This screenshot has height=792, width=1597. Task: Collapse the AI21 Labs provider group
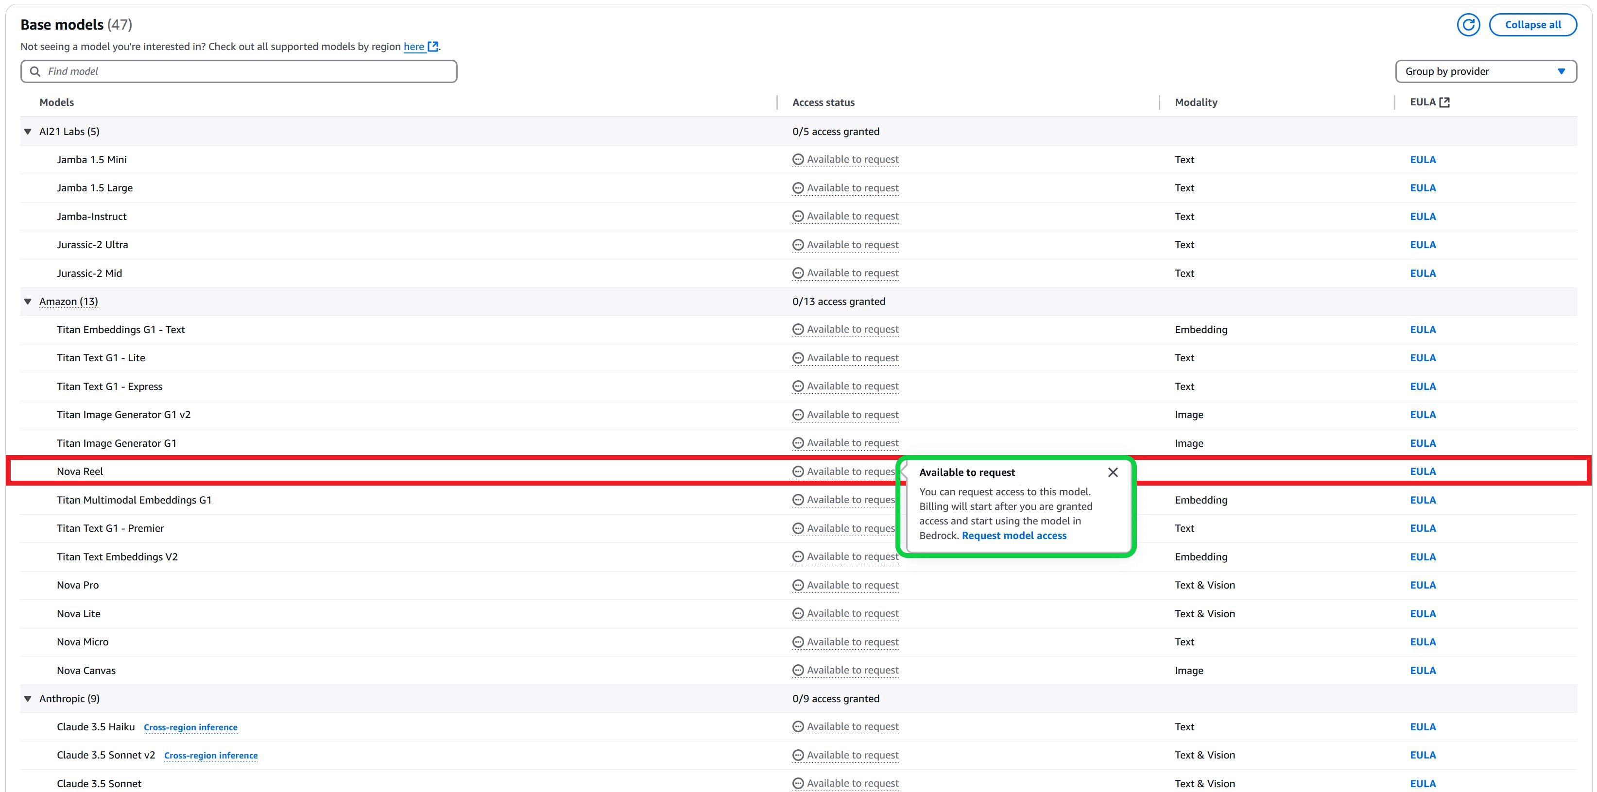[x=27, y=132]
